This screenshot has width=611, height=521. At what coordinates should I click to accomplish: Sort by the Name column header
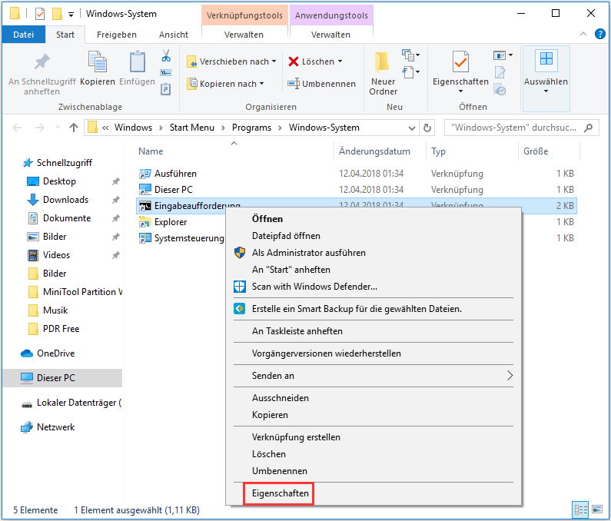tap(234, 151)
